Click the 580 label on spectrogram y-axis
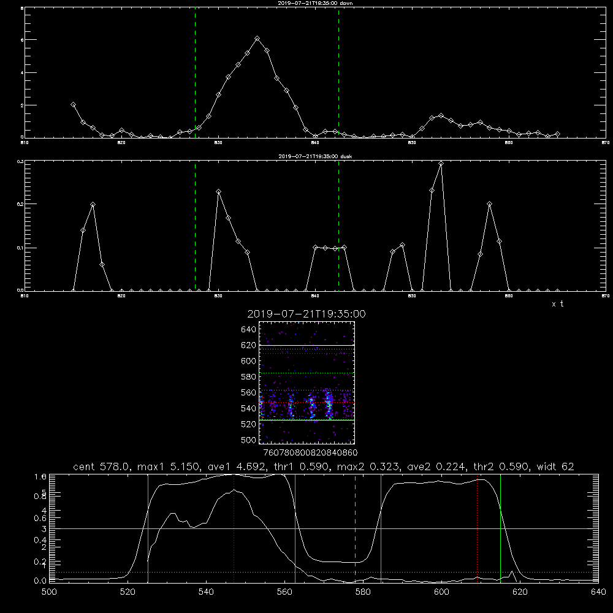 [249, 377]
